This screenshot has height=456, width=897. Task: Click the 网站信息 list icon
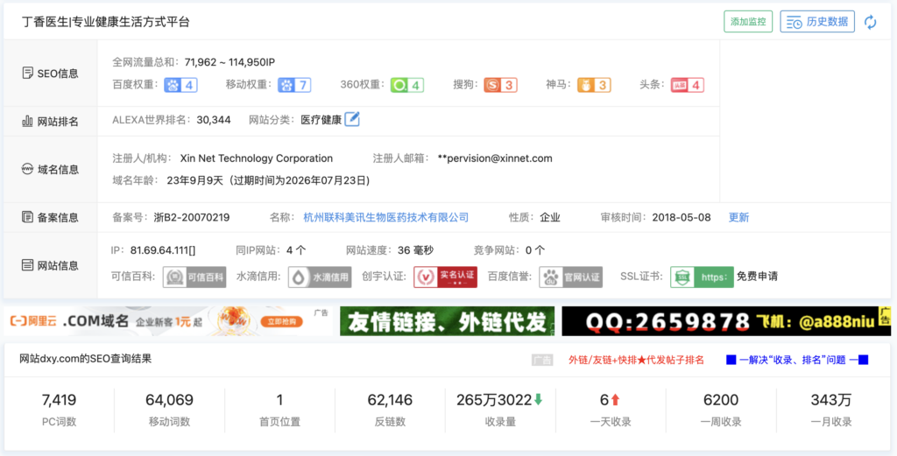pos(27,264)
